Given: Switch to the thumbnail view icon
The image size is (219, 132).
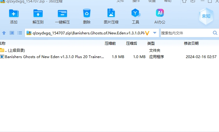Looking at the screenshot, I should pyautogui.click(x=12, y=33).
